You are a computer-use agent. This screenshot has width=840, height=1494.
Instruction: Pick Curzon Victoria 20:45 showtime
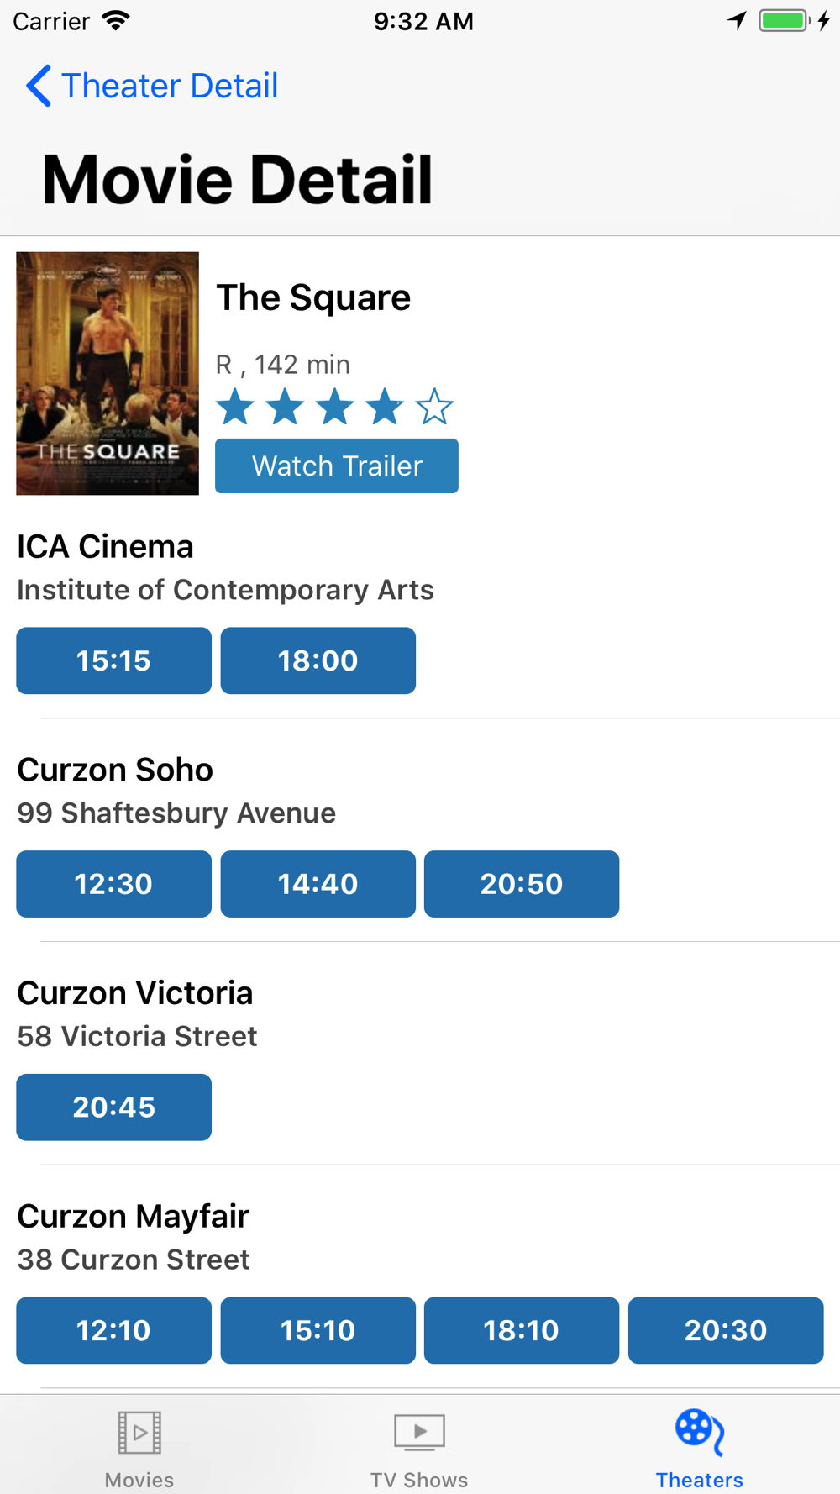[114, 1107]
